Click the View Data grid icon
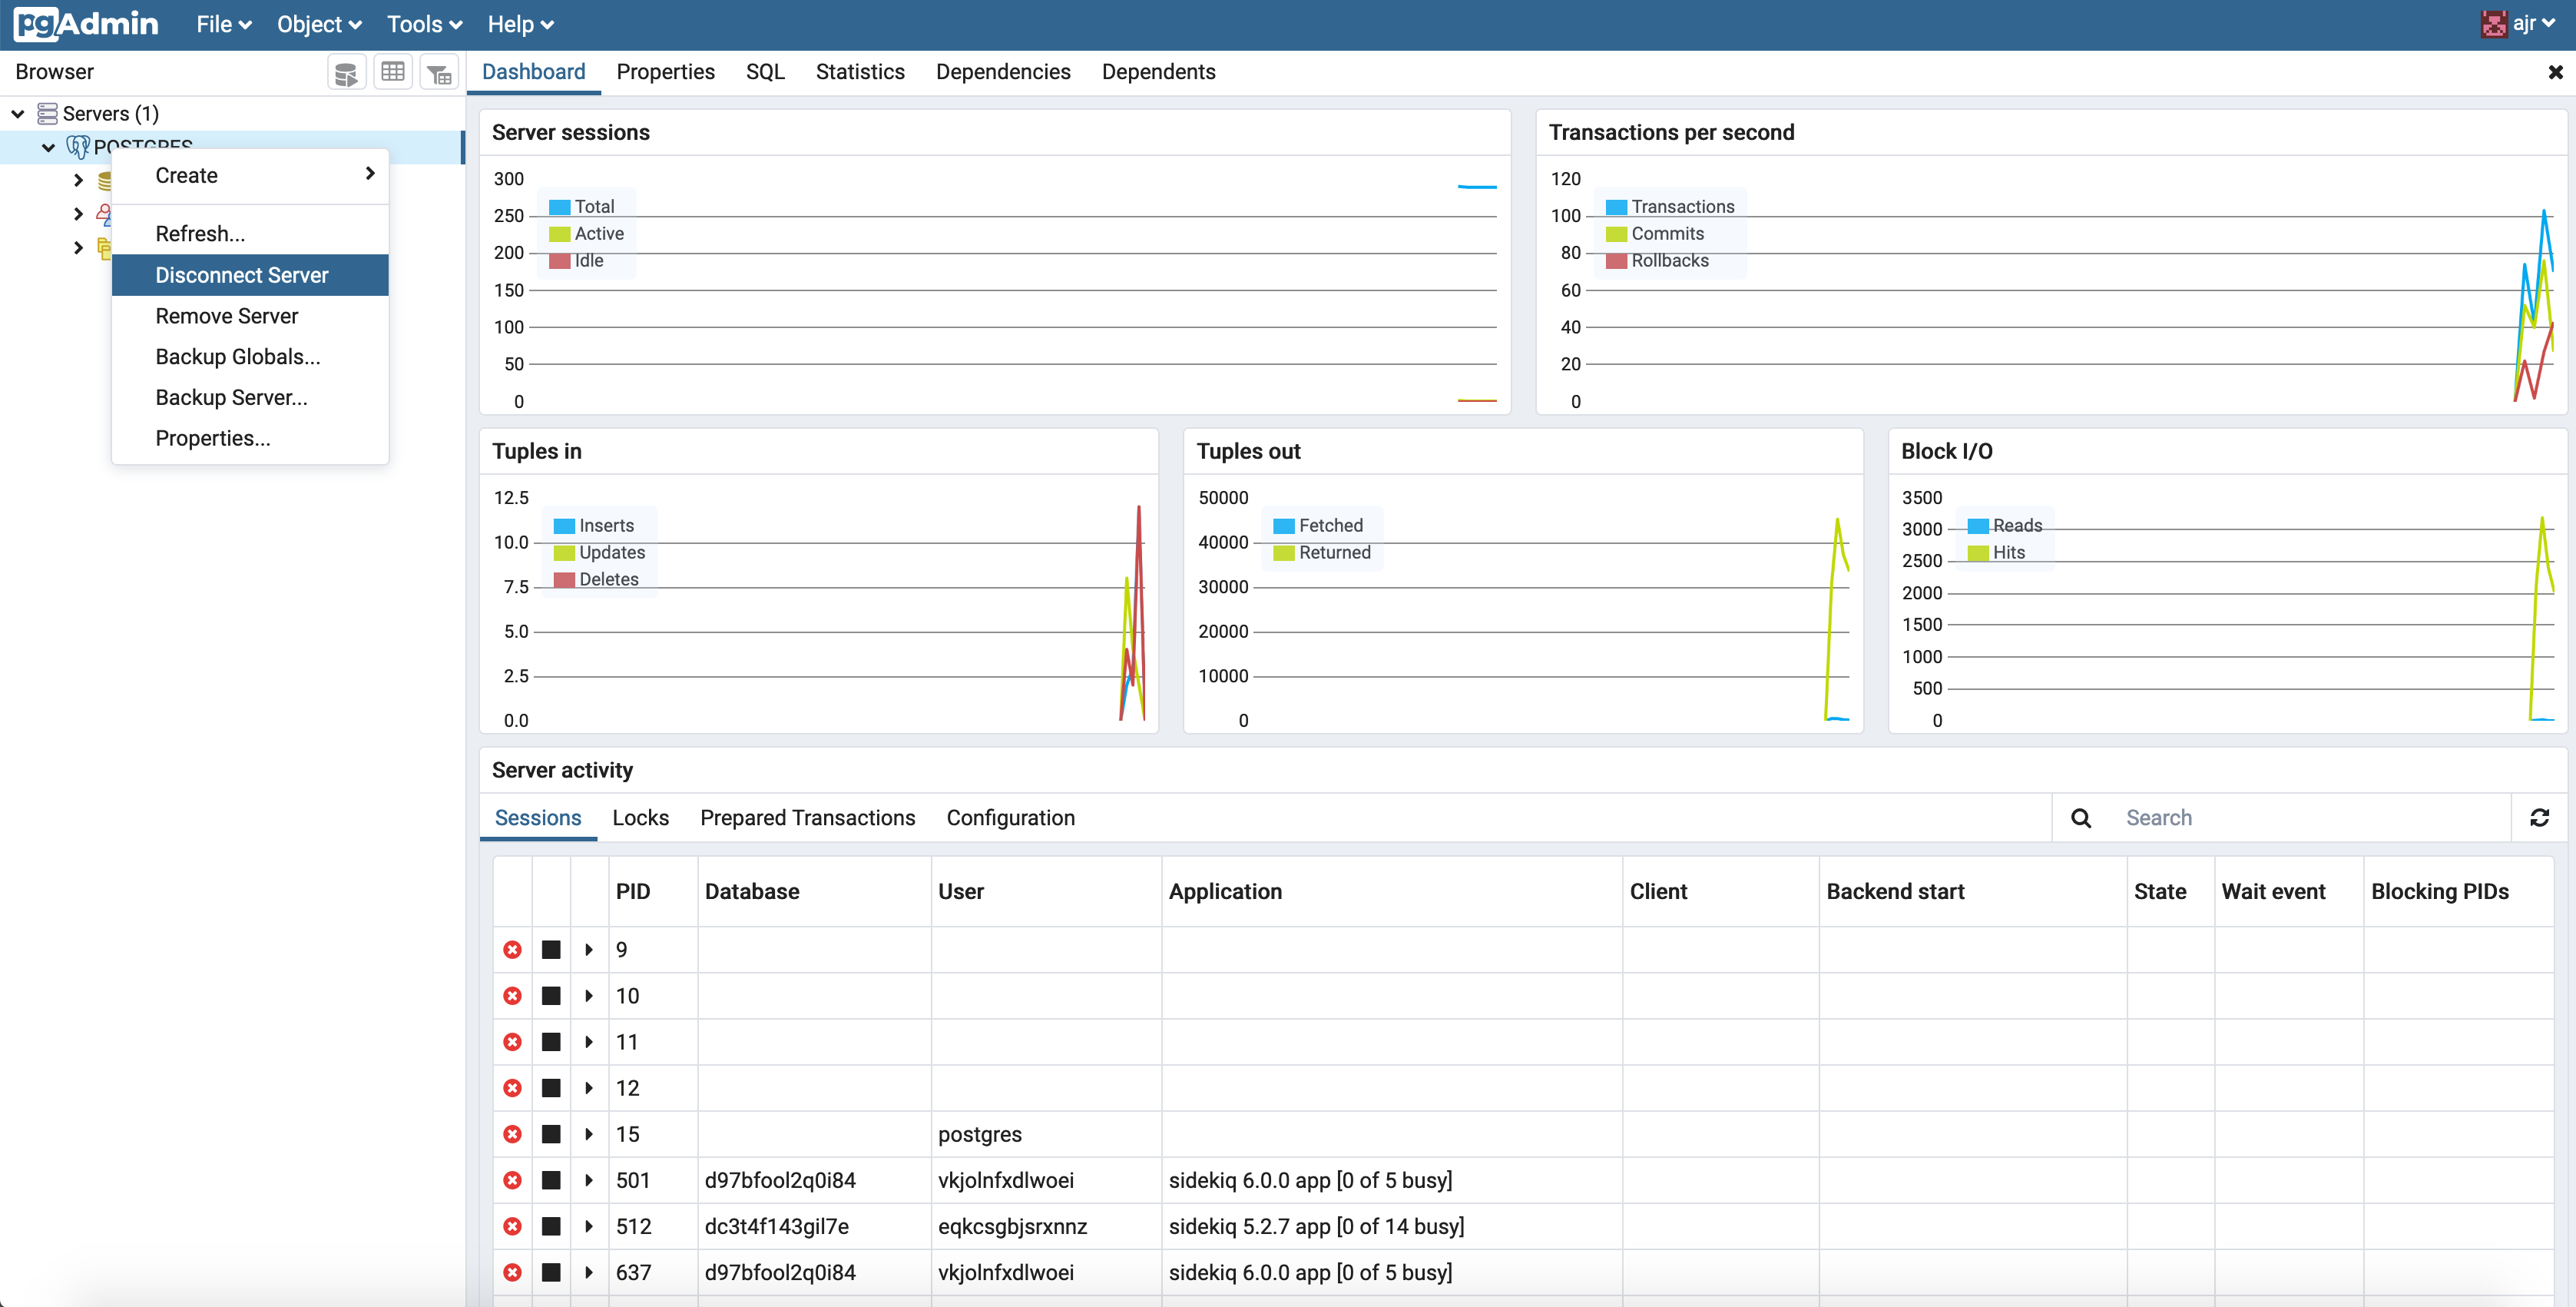The width and height of the screenshot is (2576, 1307). coord(393,73)
